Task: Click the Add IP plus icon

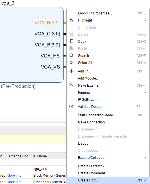Action: pos(71,71)
